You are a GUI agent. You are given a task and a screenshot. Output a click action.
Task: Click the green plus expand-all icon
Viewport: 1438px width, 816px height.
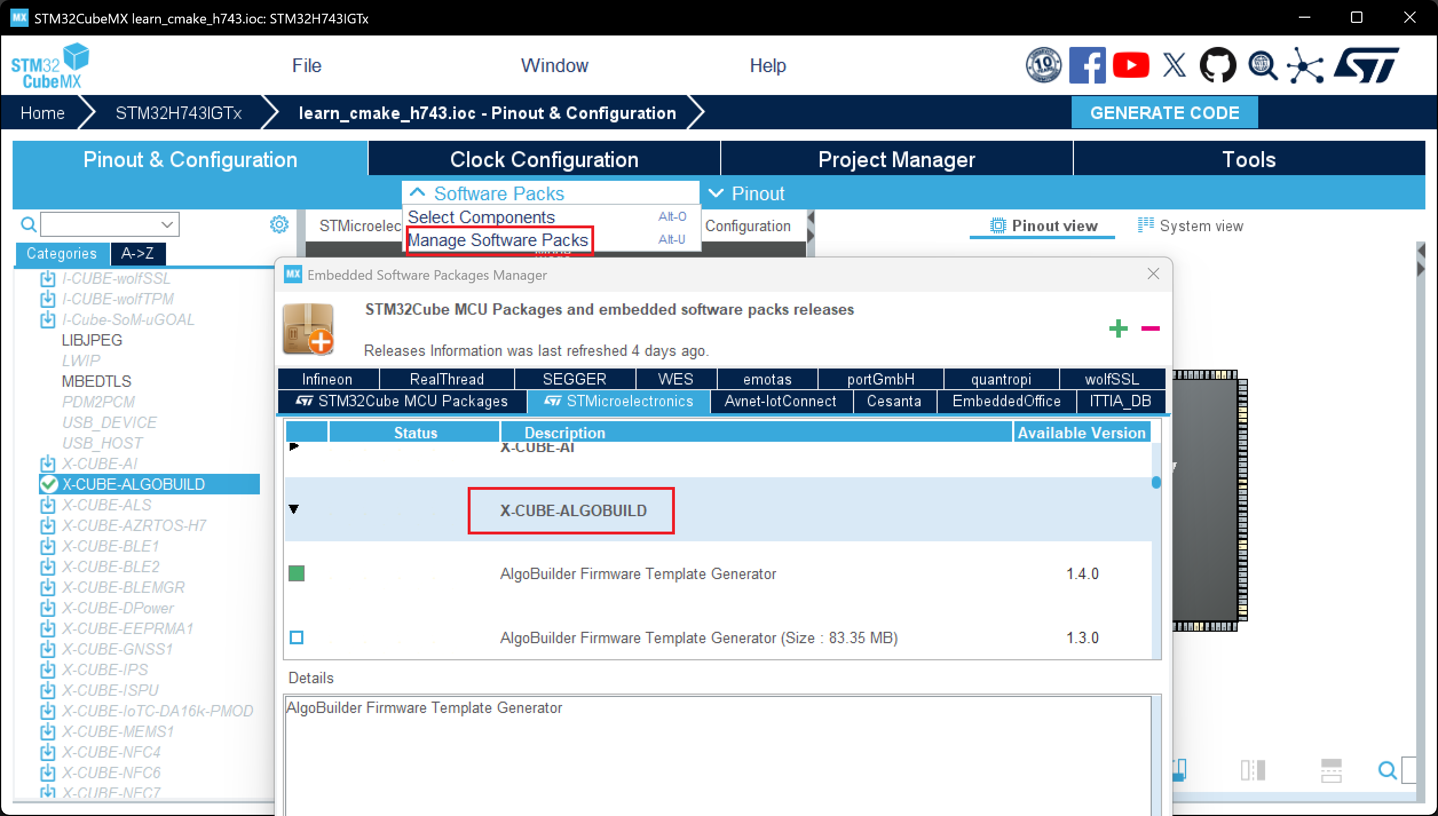[1118, 328]
